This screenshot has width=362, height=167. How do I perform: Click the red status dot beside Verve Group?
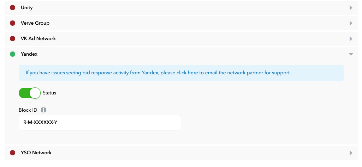(12, 23)
